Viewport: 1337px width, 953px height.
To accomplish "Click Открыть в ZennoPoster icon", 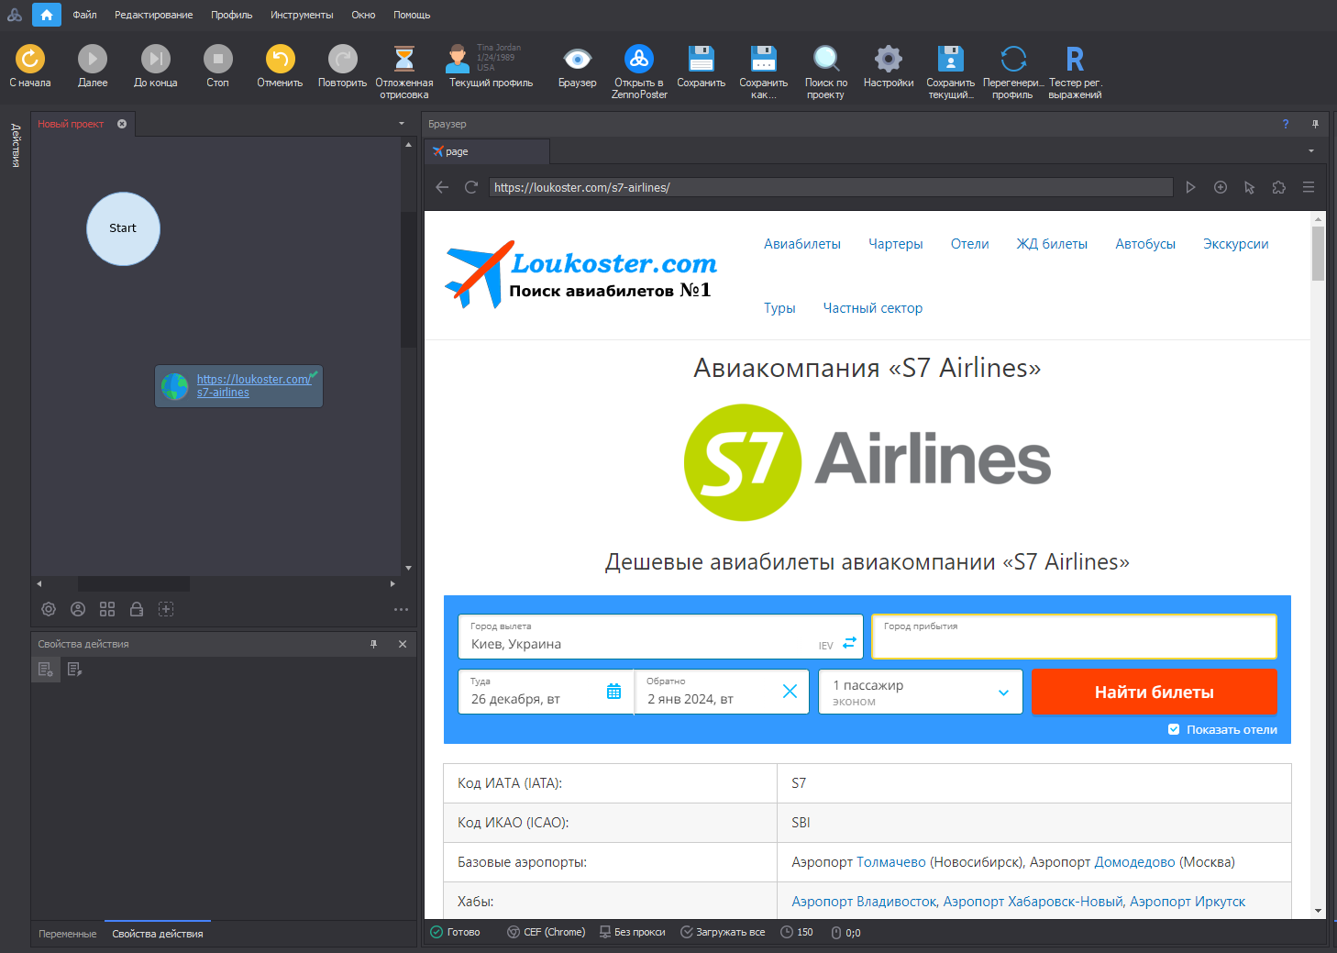I will click(x=639, y=60).
